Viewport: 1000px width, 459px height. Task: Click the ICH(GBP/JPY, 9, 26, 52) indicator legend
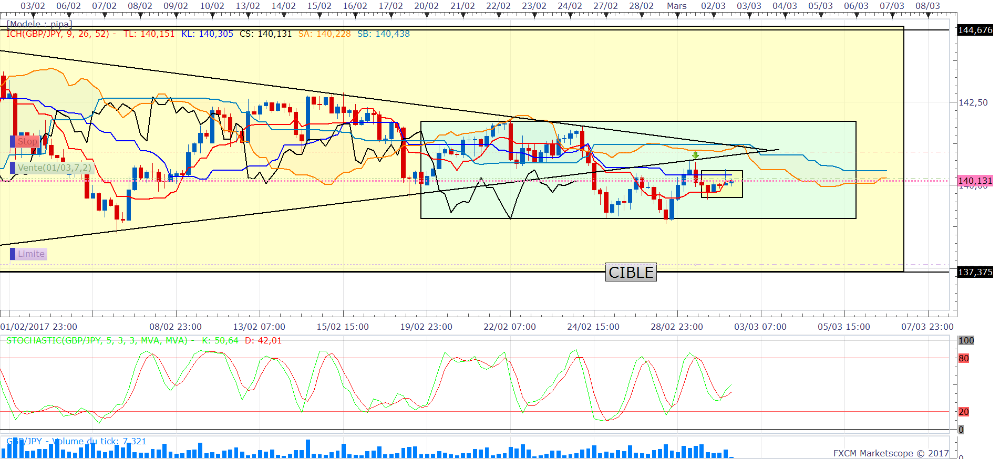tap(58, 34)
